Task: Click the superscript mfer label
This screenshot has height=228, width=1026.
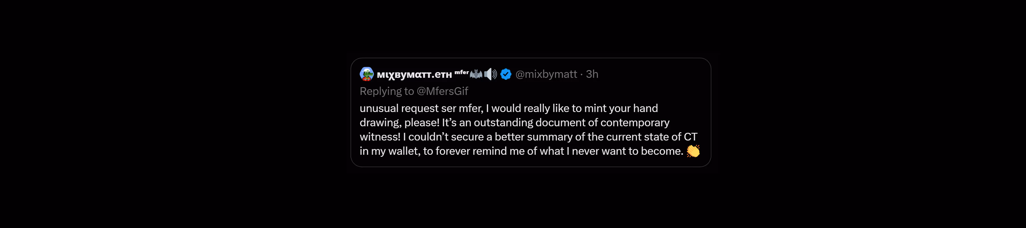Action: coord(462,73)
